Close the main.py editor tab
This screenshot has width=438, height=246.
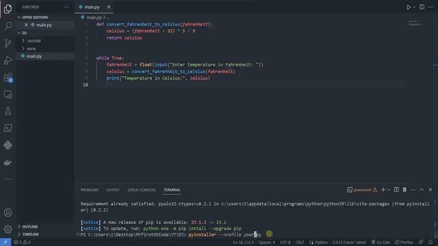[x=109, y=7]
